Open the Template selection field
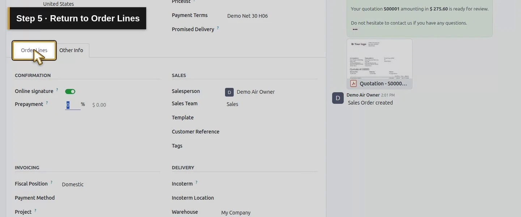Image resolution: width=521 pixels, height=217 pixels. 271,118
